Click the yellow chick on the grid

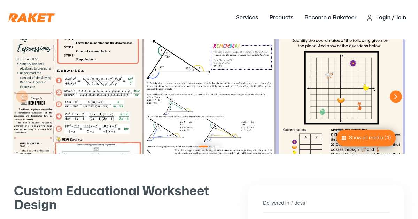tap(366, 88)
